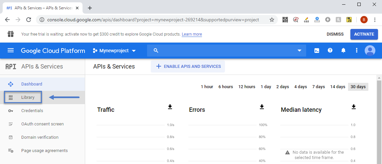The height and width of the screenshot is (164, 382).
Task: Download the Traffic chart data
Action: [x=170, y=107]
